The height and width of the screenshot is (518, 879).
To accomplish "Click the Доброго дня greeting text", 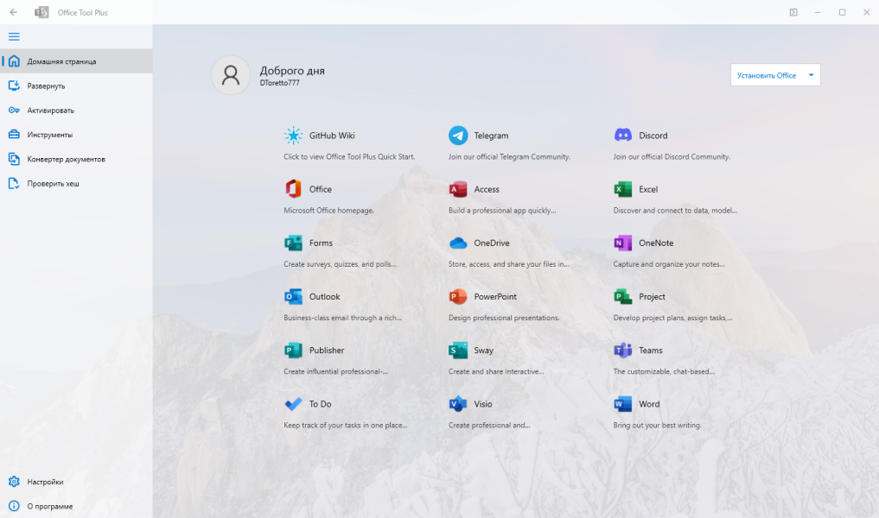I will tap(292, 71).
